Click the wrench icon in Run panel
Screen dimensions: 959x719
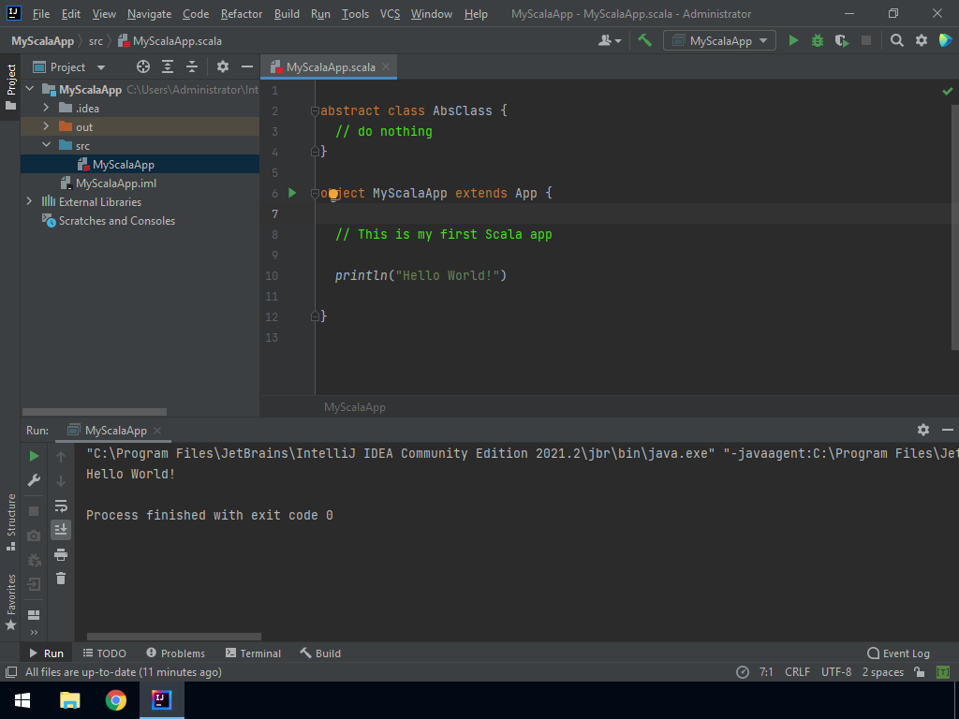[35, 480]
